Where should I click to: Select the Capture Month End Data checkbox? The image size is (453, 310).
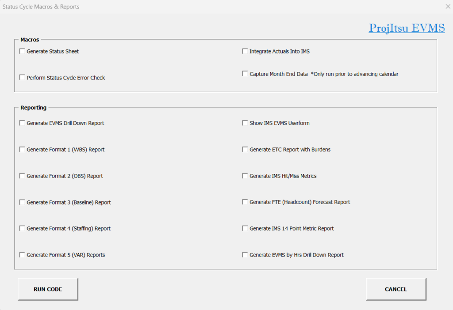pos(245,74)
